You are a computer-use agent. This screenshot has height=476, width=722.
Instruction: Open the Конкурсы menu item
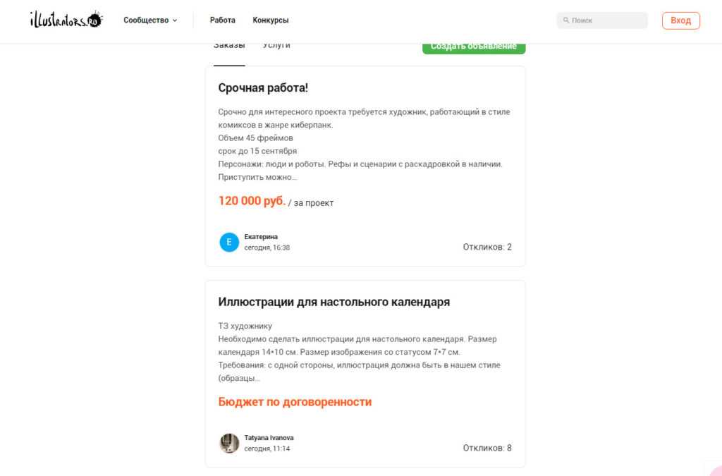tap(271, 20)
